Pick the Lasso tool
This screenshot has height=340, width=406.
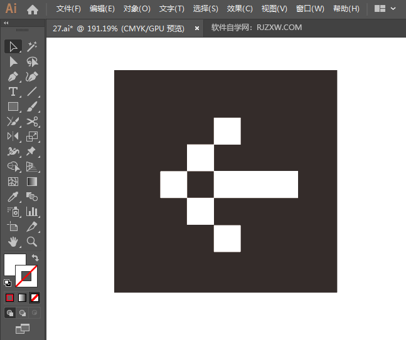click(x=32, y=62)
